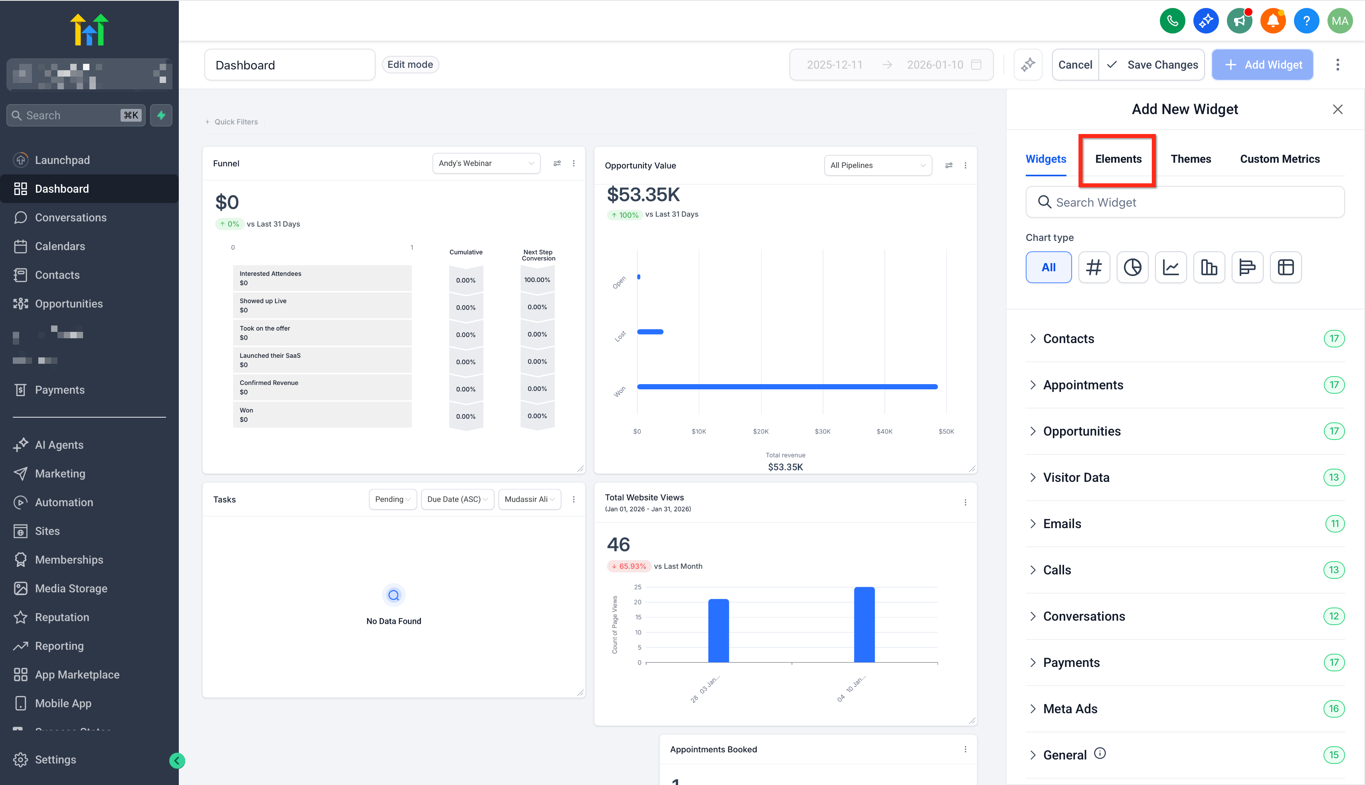The width and height of the screenshot is (1365, 785).
Task: Click the Cancel button
Action: tap(1075, 65)
